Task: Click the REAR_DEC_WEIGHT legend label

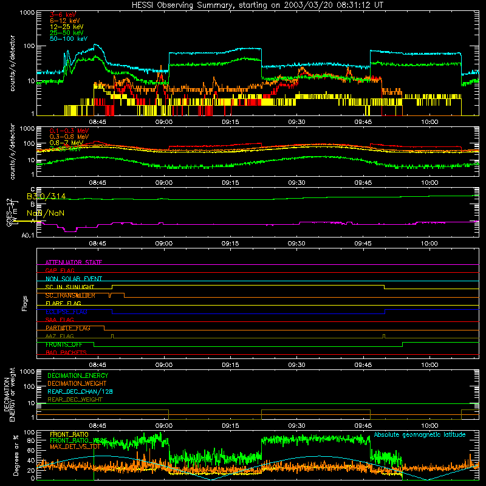Action: pos(75,400)
